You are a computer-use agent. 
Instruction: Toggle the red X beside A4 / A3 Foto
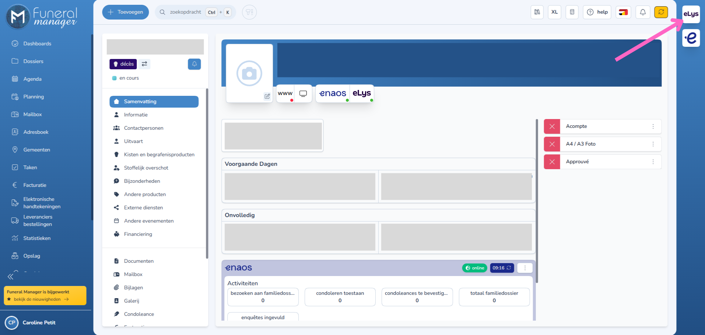(x=552, y=144)
